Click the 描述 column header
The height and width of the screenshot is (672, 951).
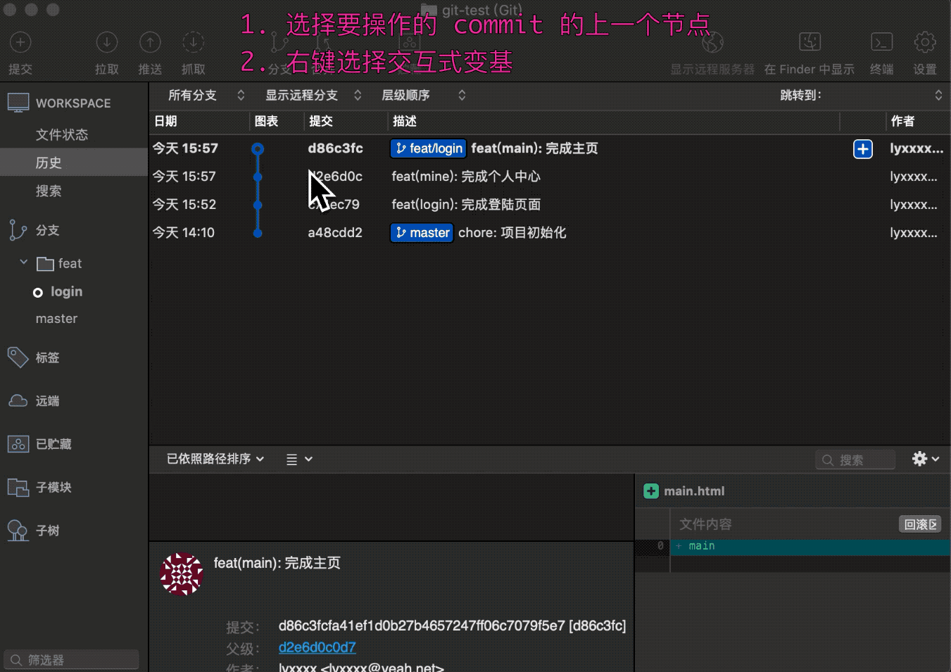pos(405,121)
